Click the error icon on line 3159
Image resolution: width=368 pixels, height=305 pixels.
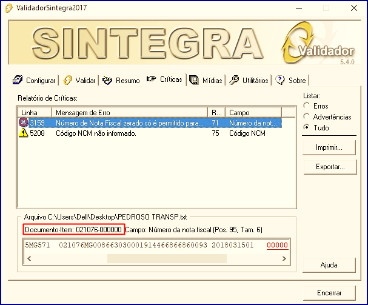[23, 122]
